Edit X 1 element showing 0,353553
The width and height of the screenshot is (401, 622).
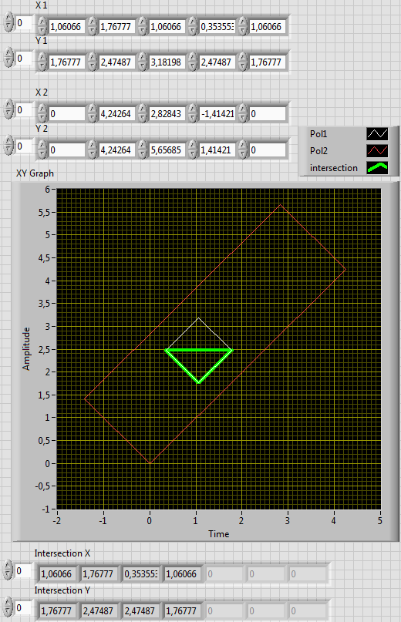click(217, 26)
